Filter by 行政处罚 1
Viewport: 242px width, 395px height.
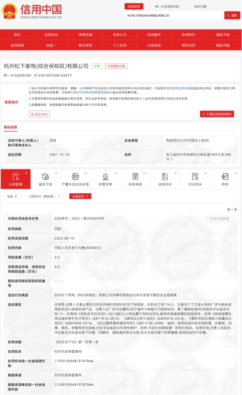(80, 196)
